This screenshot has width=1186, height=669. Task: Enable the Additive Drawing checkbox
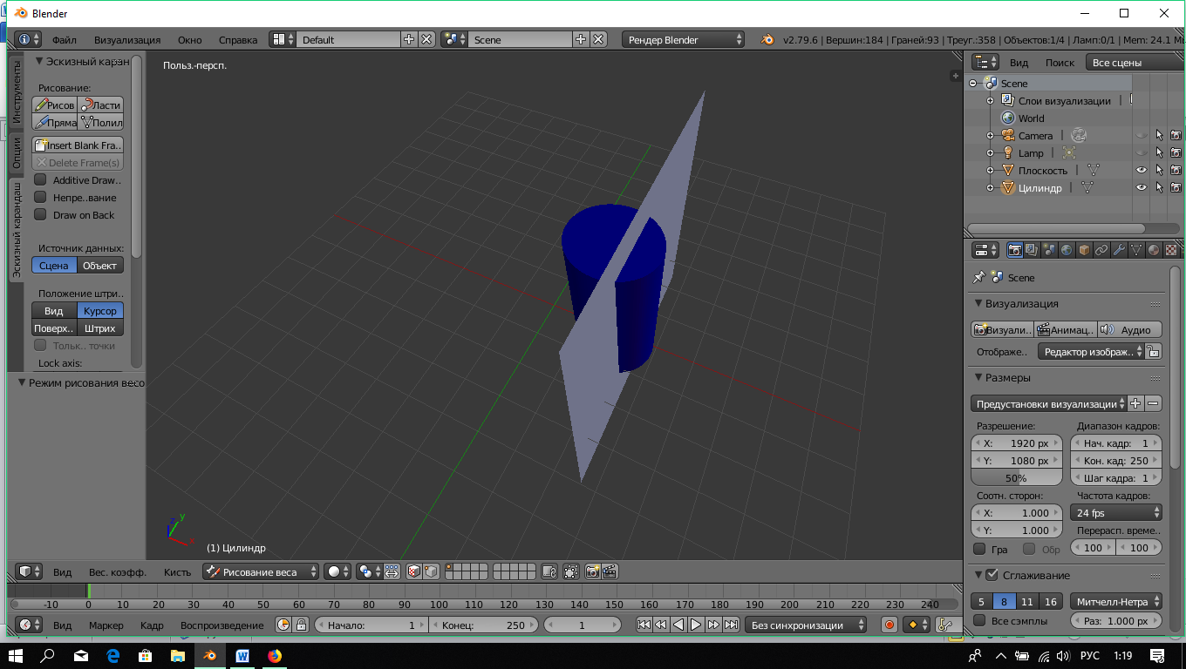tap(40, 180)
